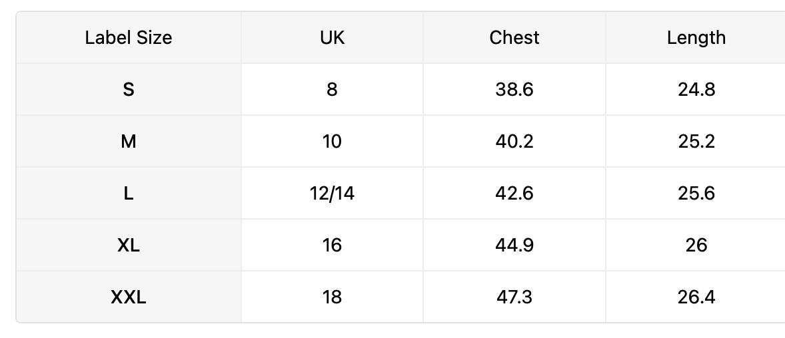This screenshot has height=338, width=785.
Task: Select chest value 40.2
Action: pyautogui.click(x=514, y=142)
